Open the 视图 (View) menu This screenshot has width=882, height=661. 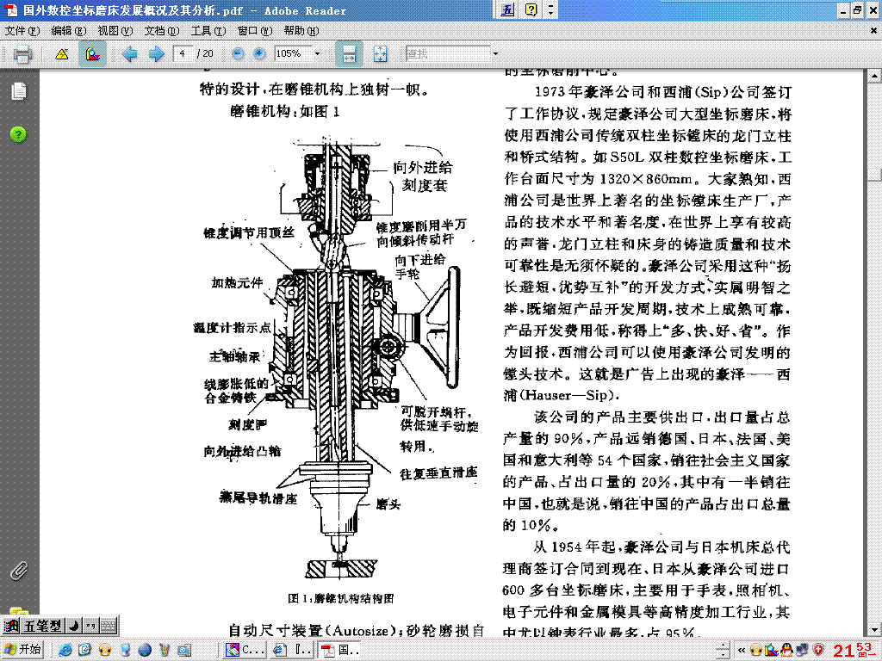(115, 31)
